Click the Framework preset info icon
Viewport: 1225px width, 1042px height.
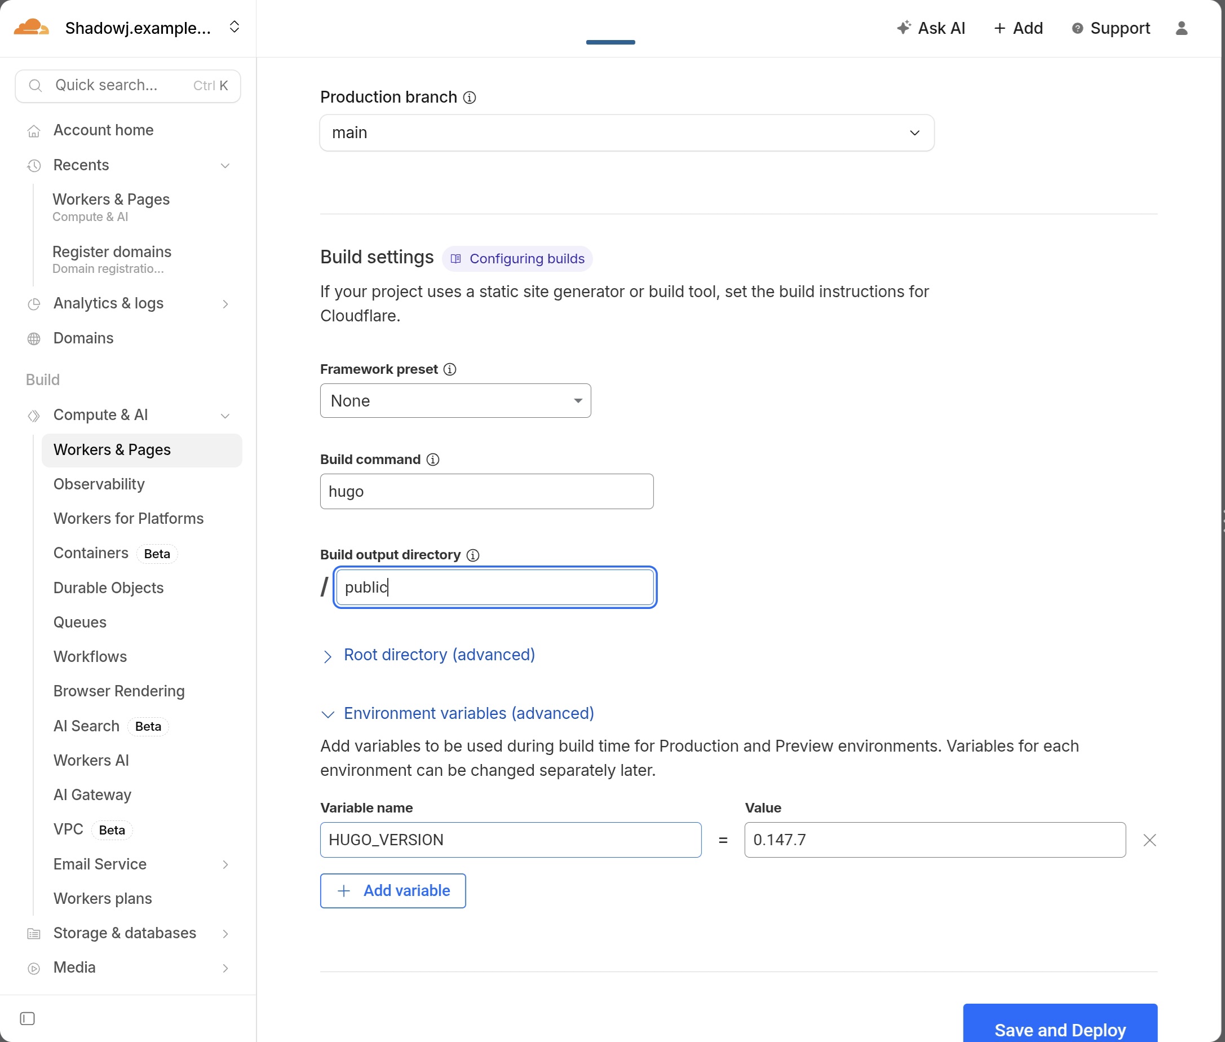(x=450, y=370)
